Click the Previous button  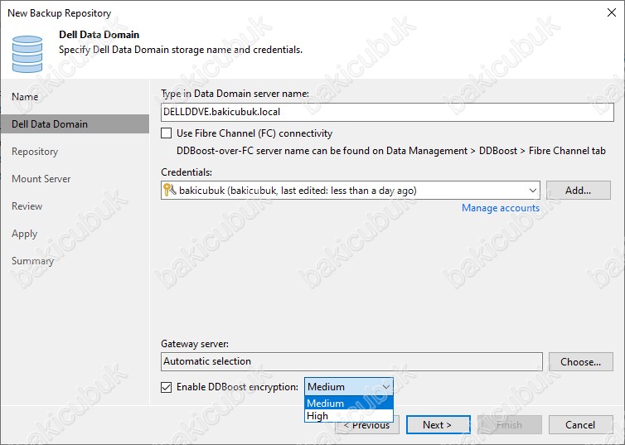366,425
